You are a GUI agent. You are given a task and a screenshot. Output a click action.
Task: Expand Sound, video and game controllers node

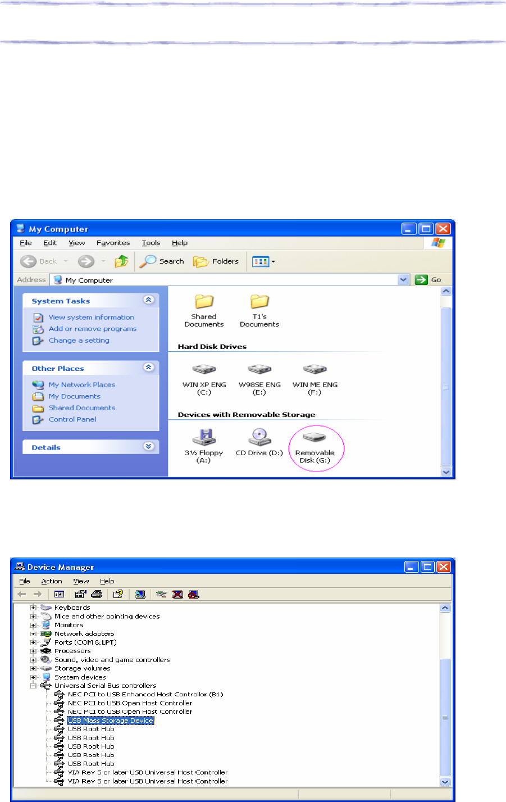33,660
